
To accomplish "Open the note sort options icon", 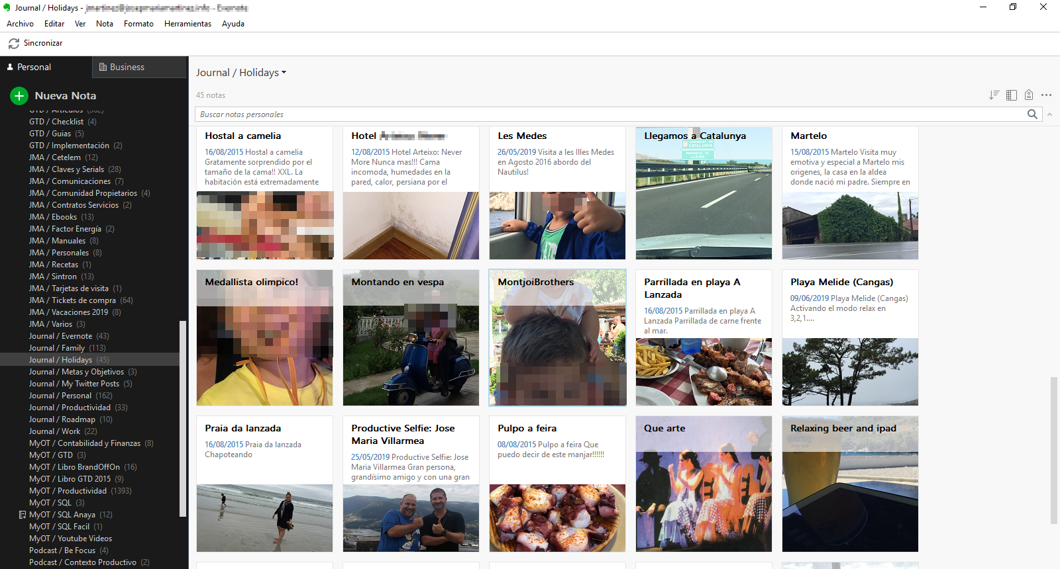I will (994, 95).
